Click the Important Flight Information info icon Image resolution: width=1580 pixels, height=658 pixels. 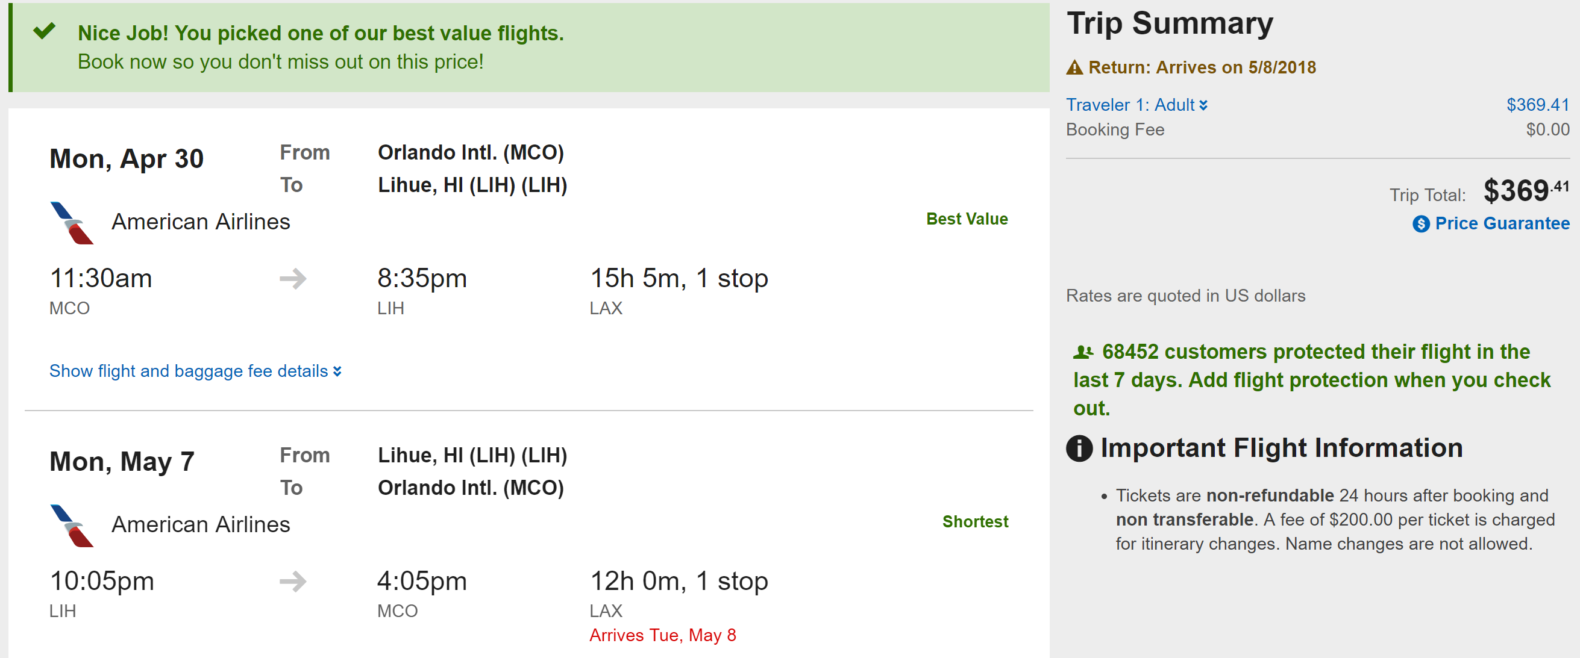[x=1079, y=448]
